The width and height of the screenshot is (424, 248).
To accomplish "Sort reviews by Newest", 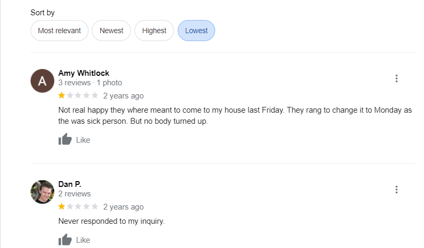I will 111,31.
